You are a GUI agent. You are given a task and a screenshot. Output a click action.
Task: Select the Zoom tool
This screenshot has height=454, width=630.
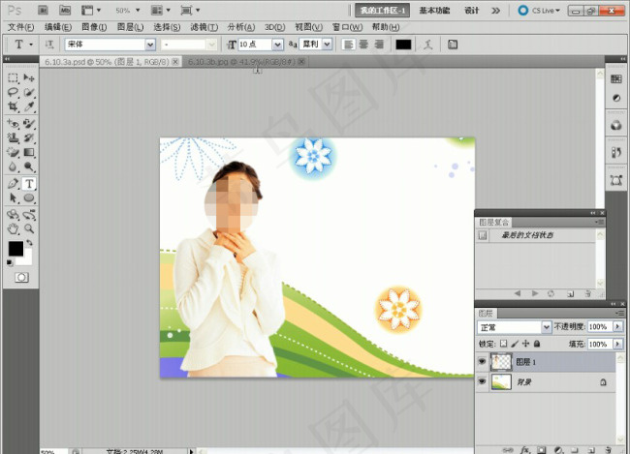(29, 228)
